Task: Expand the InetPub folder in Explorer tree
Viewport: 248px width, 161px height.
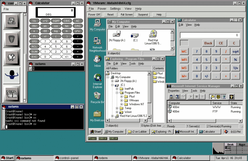Action: (x=117, y=89)
